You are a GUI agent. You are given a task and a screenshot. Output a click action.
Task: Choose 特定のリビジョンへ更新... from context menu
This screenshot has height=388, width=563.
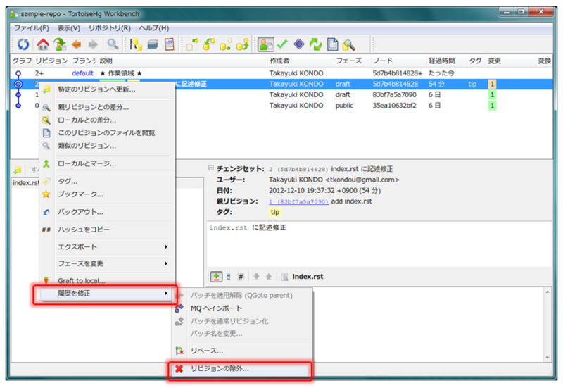click(x=108, y=89)
